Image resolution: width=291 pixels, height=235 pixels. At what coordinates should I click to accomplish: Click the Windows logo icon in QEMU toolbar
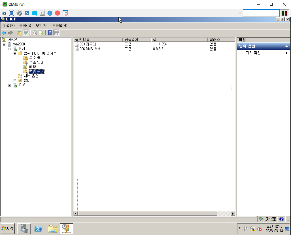click(35, 13)
